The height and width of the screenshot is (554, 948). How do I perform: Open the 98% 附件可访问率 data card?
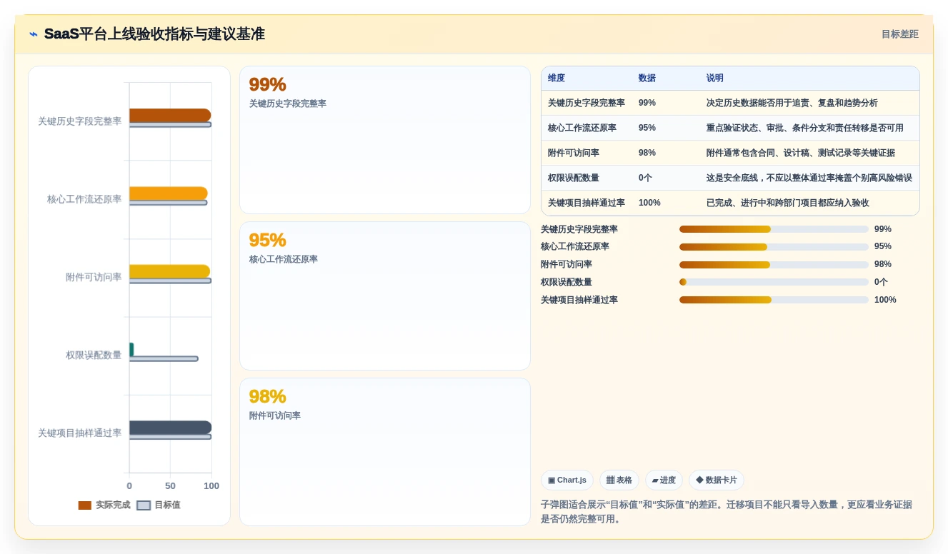[x=385, y=452]
